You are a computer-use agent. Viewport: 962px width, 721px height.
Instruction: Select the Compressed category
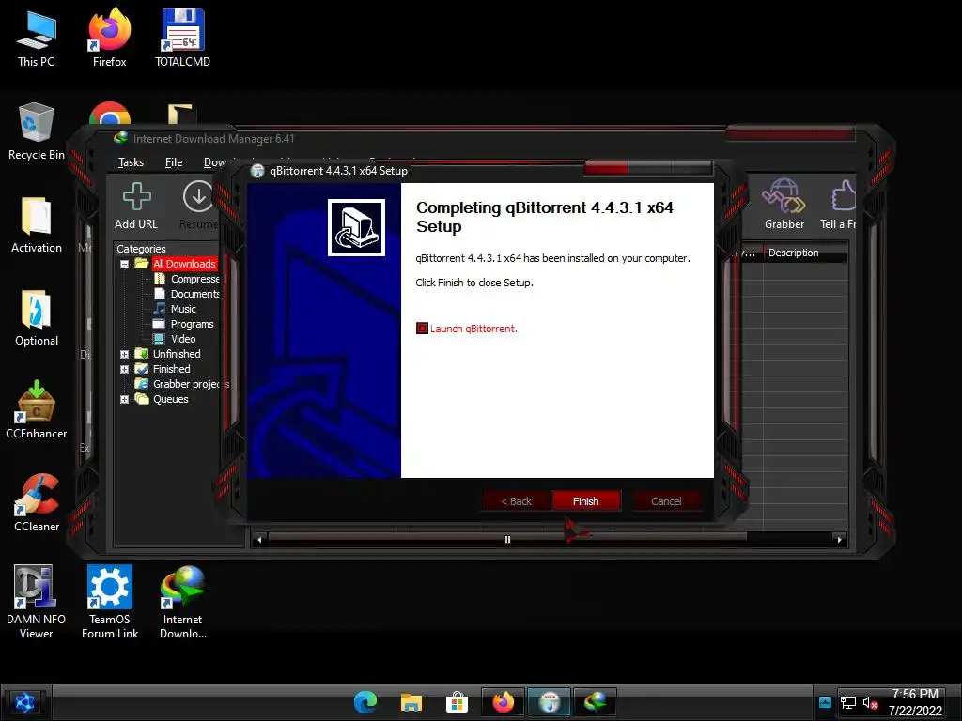[194, 279]
